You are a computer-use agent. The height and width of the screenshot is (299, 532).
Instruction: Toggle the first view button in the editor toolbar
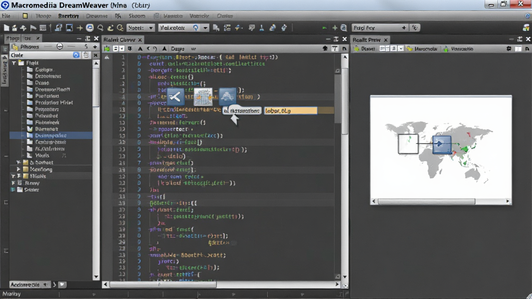(115, 49)
